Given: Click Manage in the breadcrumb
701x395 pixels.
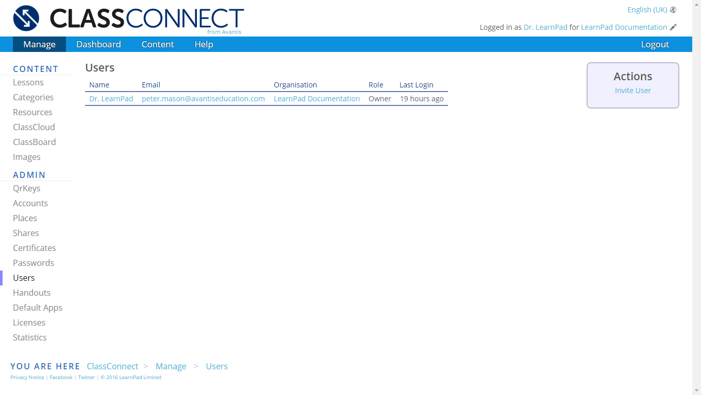Looking at the screenshot, I should [171, 366].
